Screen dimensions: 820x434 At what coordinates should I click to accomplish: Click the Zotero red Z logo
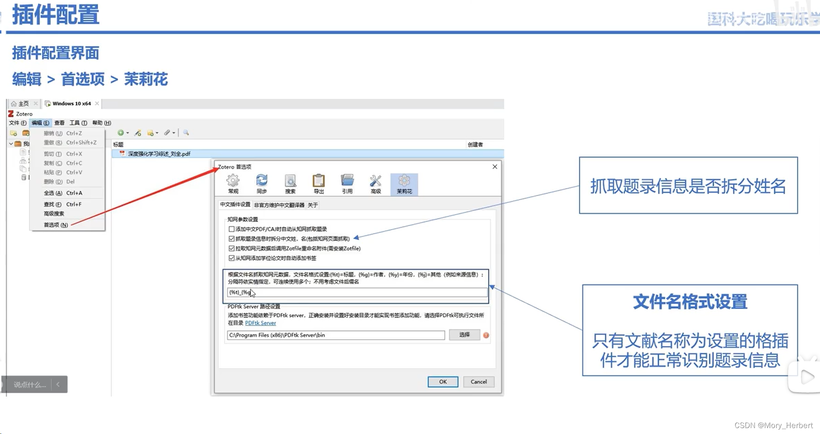[x=11, y=114]
